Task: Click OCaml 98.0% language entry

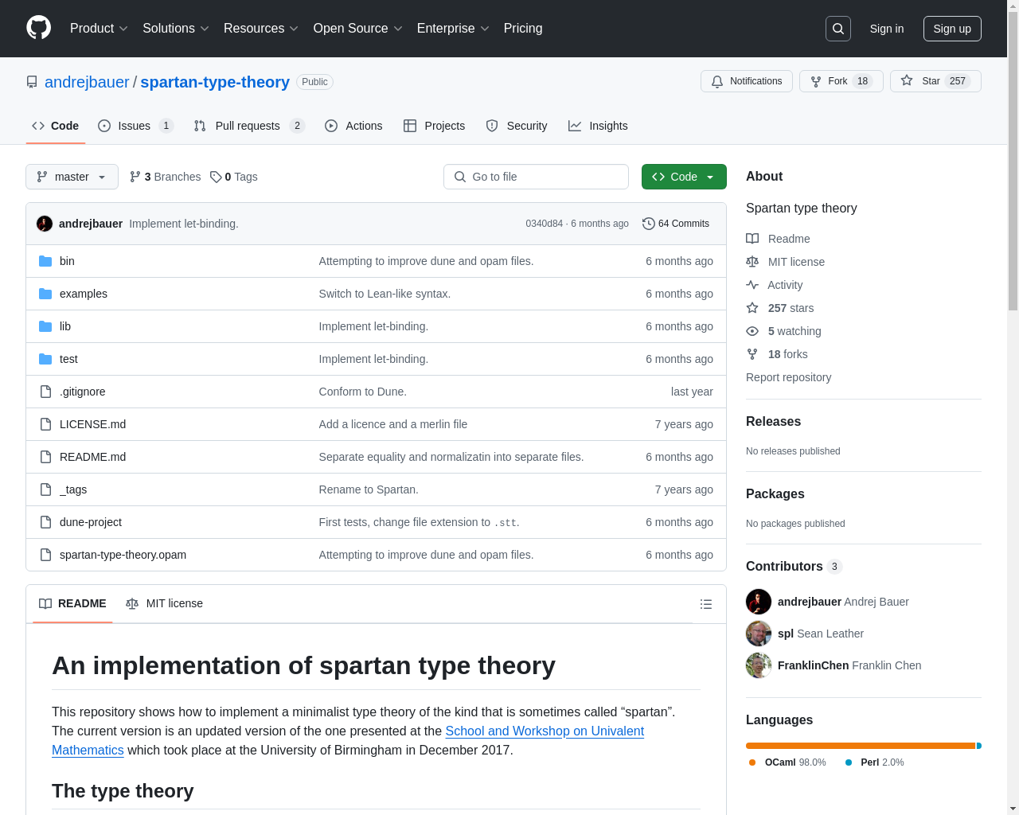Action: coord(787,762)
